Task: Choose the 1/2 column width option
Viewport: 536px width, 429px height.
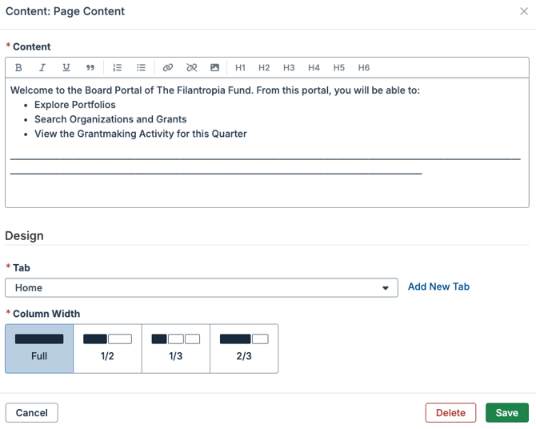Action: point(107,348)
